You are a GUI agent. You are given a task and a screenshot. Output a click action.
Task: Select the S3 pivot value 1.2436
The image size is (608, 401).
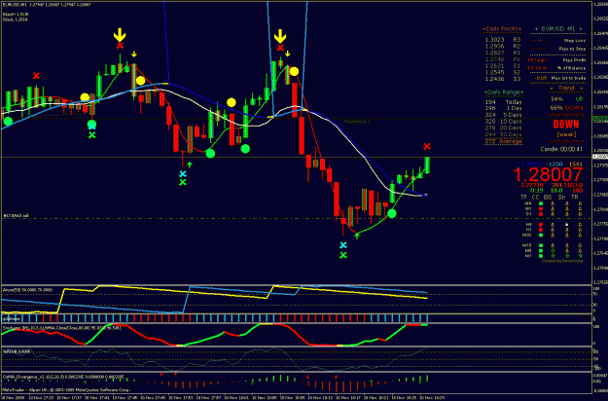tap(494, 79)
